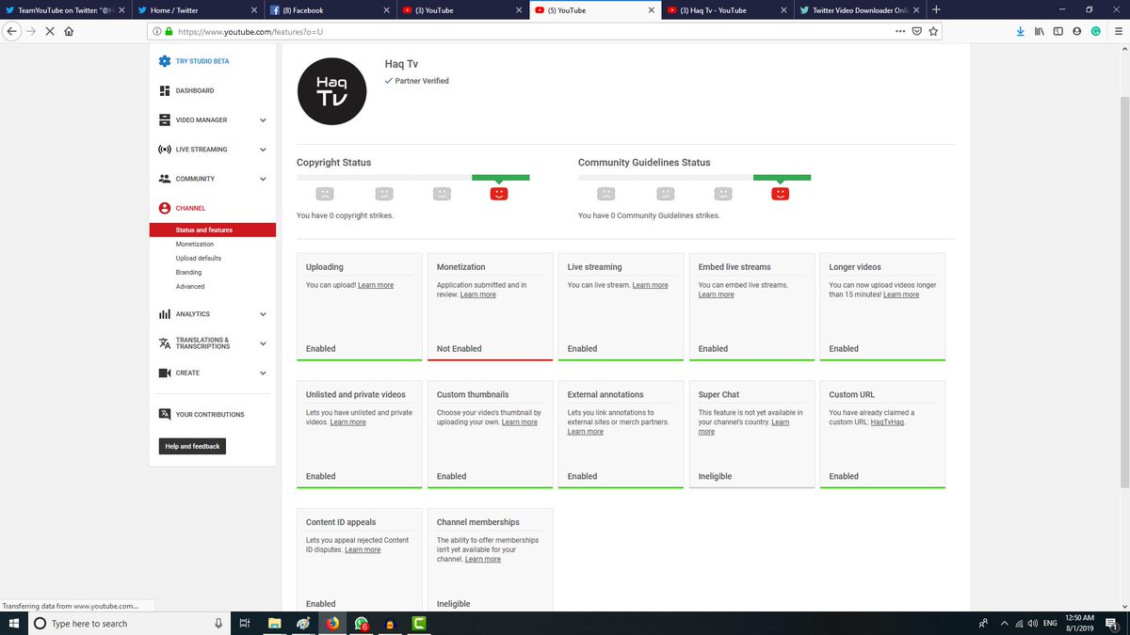Open the Firefox downloads arrow
The width and height of the screenshot is (1130, 635).
click(x=1021, y=30)
